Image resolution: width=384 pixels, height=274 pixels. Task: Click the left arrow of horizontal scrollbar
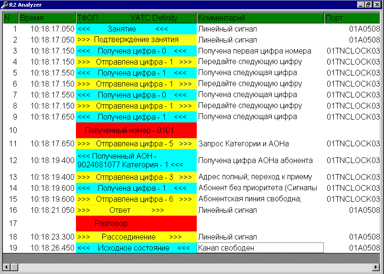click(x=7, y=267)
